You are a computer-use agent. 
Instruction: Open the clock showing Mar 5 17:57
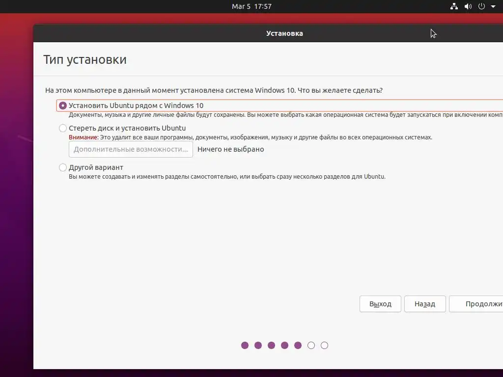[251, 6]
